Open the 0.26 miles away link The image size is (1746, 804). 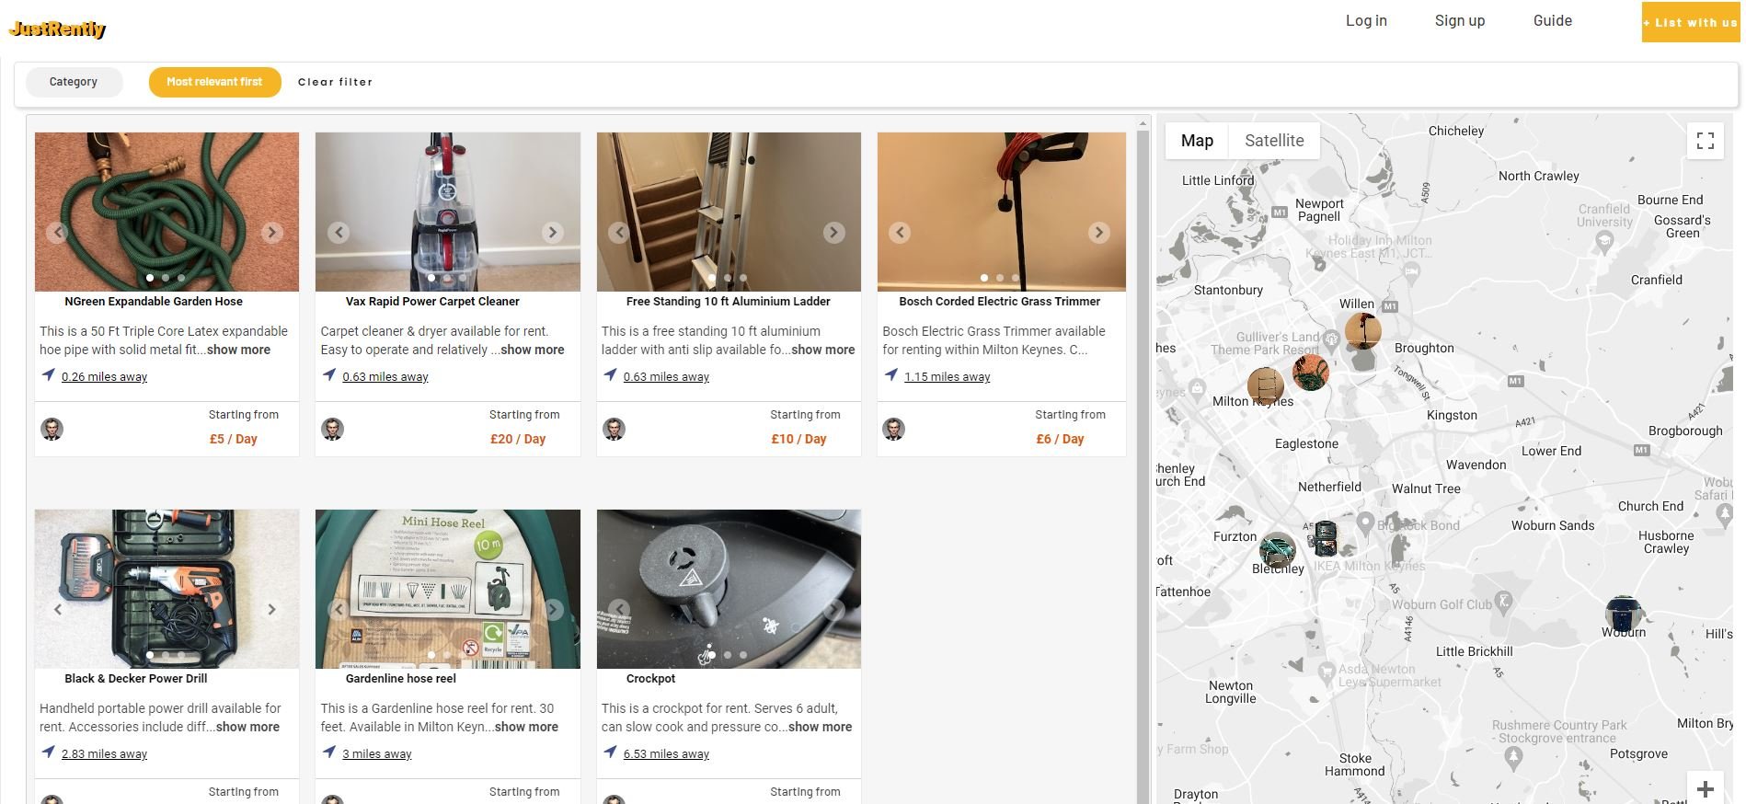104,376
